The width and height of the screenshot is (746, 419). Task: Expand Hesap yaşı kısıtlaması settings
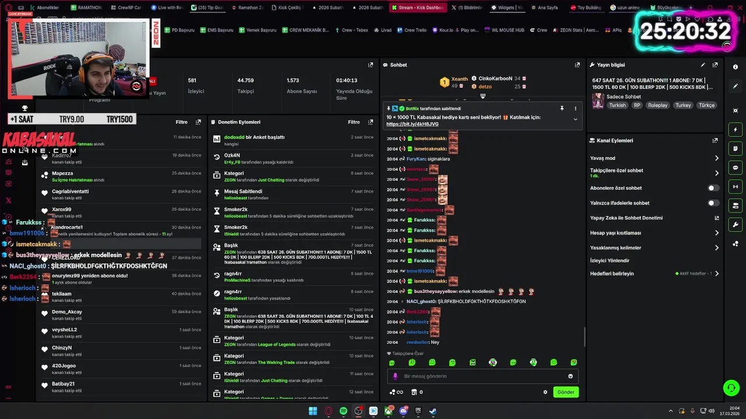click(x=716, y=233)
